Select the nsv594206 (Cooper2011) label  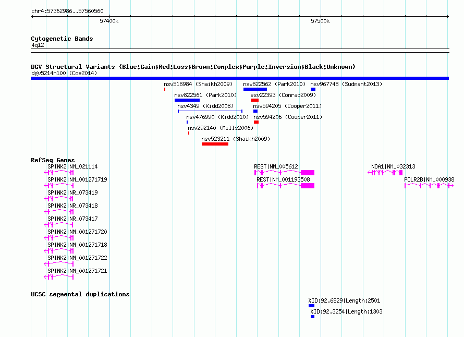pos(288,117)
